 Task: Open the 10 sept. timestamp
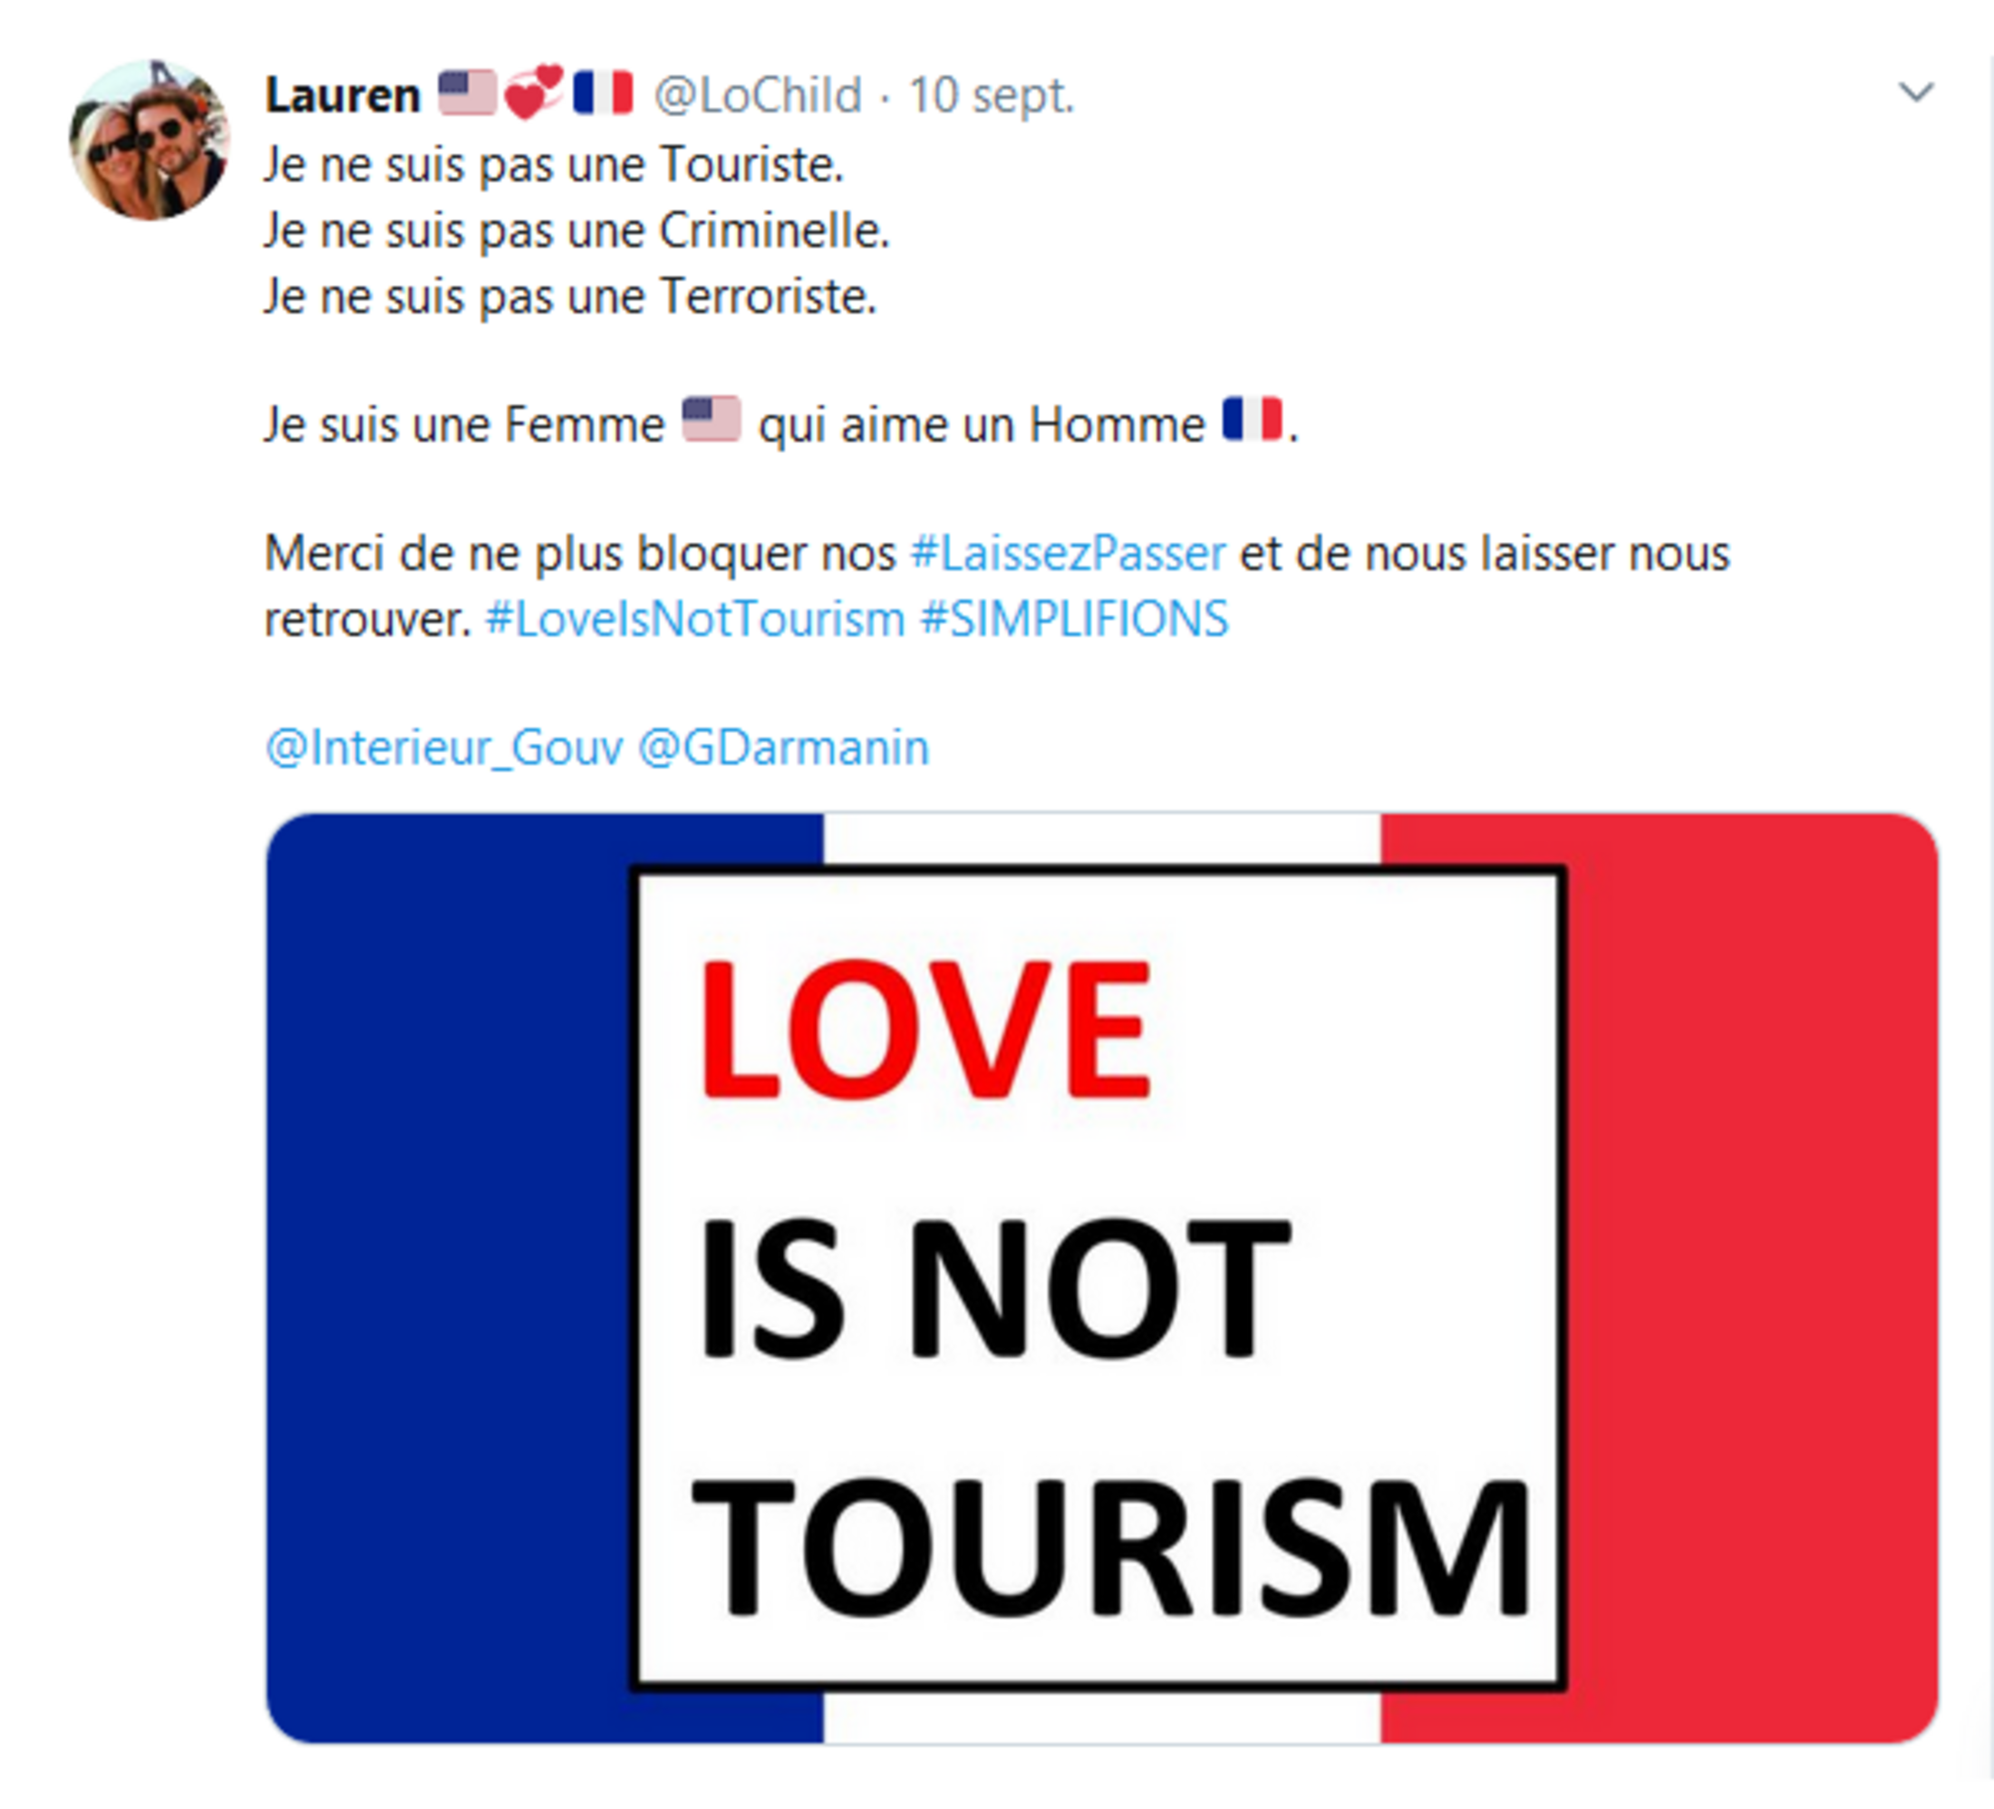click(x=991, y=96)
